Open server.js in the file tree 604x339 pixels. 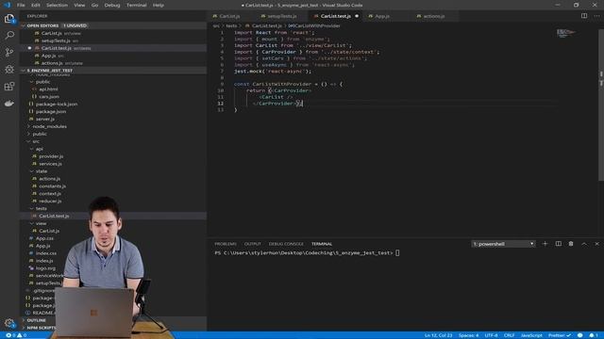44,120
